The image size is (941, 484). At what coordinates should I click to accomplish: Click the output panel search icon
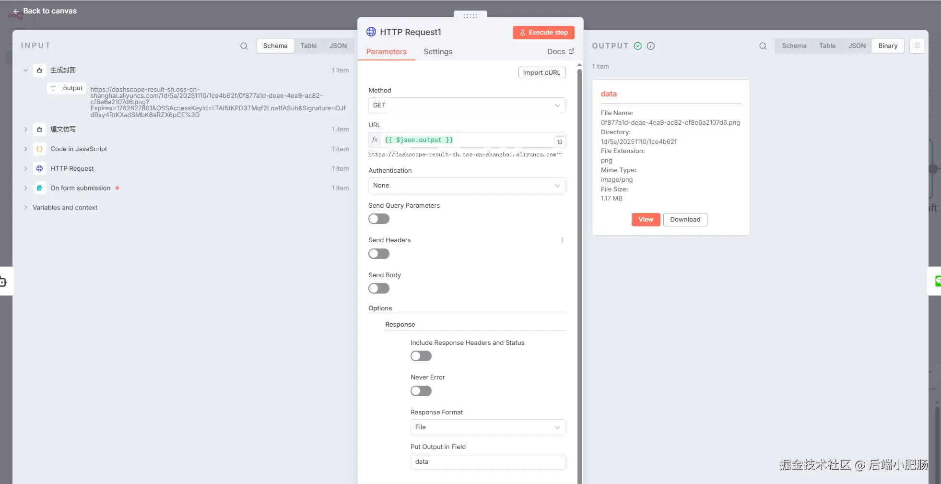point(763,46)
